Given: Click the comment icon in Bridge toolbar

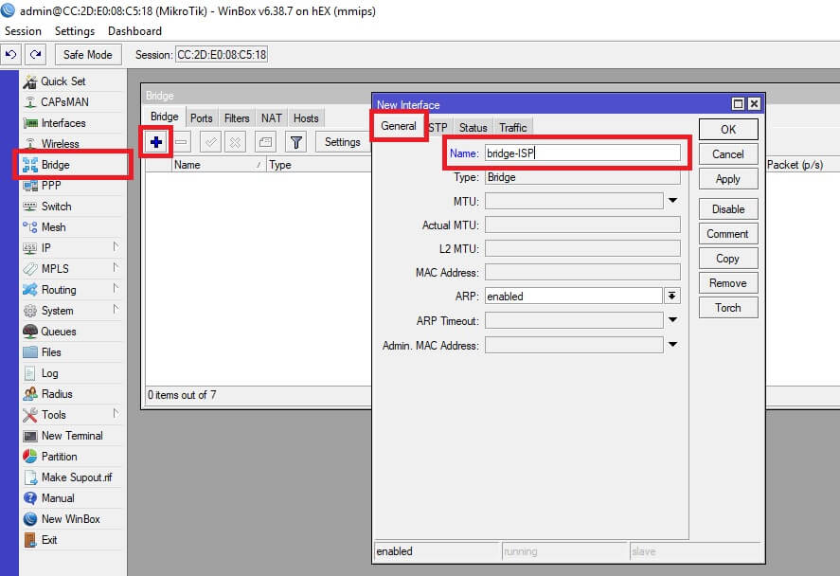Looking at the screenshot, I should 265,142.
